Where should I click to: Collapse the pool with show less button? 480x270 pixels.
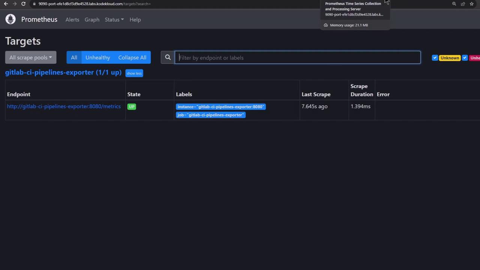134,73
